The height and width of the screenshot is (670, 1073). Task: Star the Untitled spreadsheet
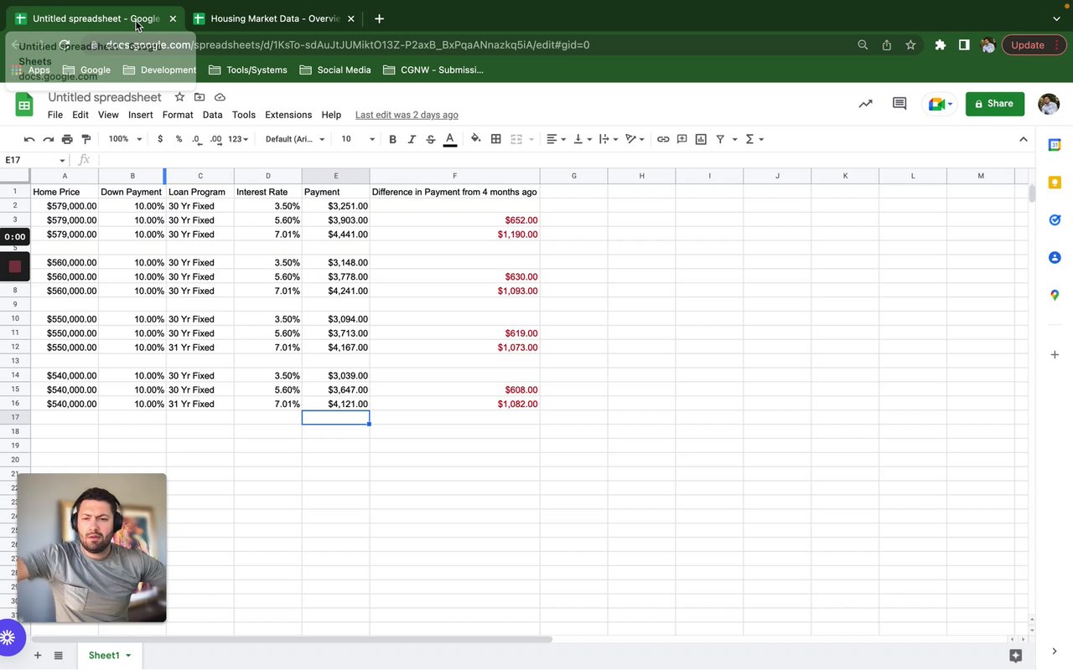(179, 97)
